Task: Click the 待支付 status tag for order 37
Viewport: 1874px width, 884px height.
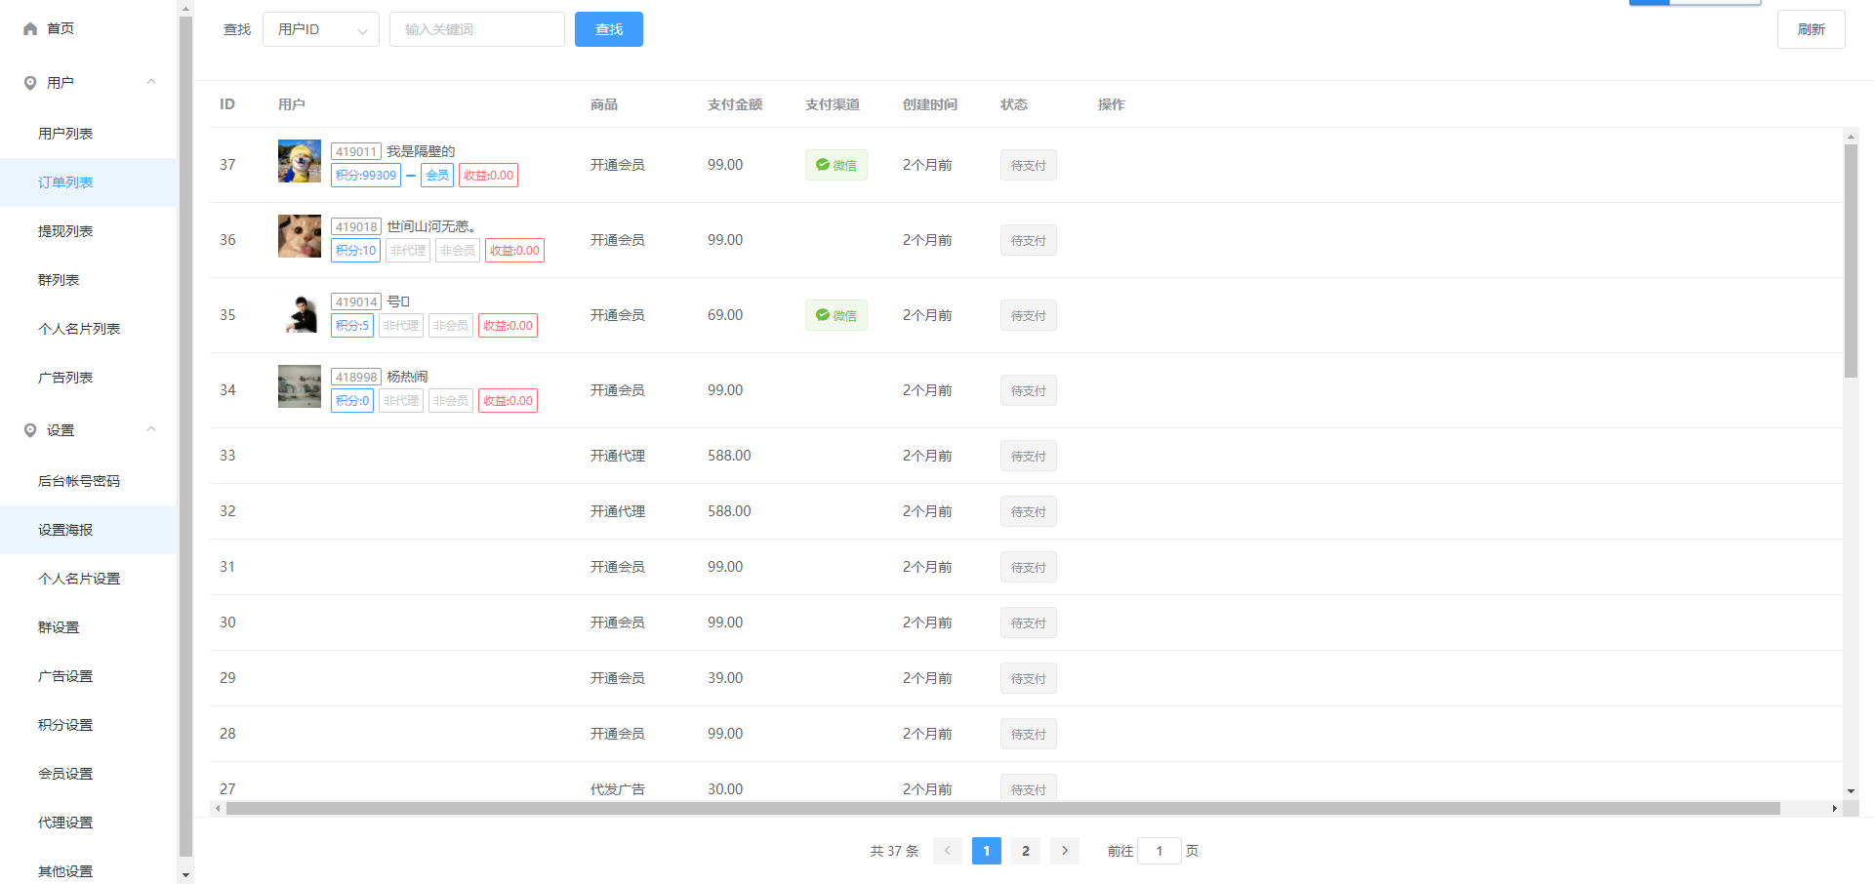Action: (x=1028, y=165)
